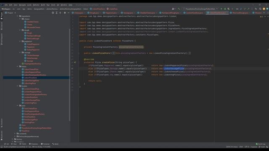Click the undo arrow icon in toolbar

[x=256, y=9]
